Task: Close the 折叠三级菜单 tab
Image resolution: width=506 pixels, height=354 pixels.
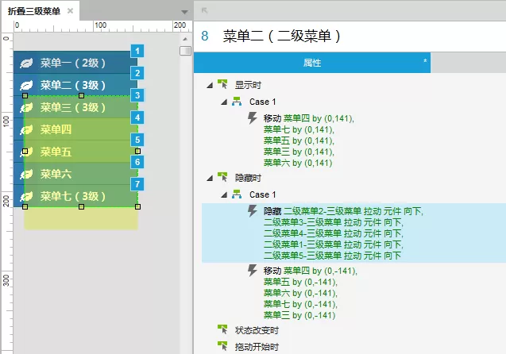Action: [70, 11]
